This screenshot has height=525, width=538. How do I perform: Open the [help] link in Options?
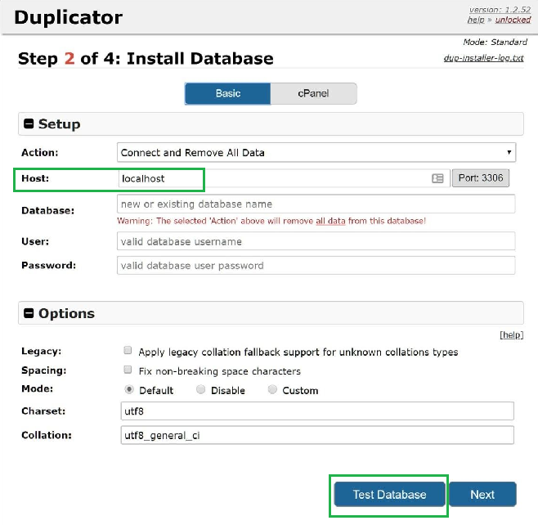coord(511,335)
